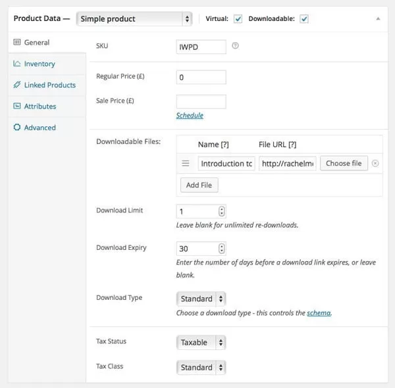Click the drag handle for Introduction file
Viewport: 395px width, 388px height.
[186, 163]
